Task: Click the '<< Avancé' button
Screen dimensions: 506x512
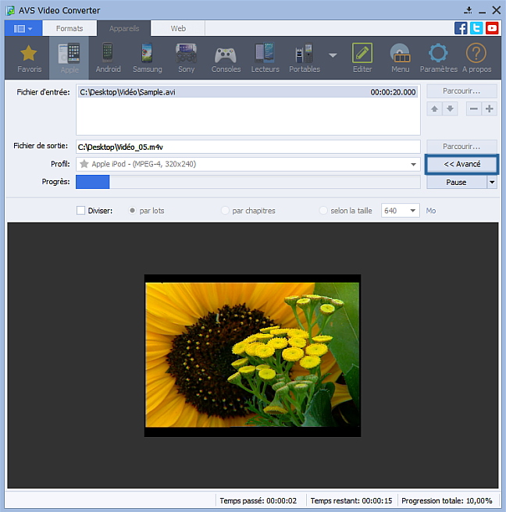Action: 461,165
